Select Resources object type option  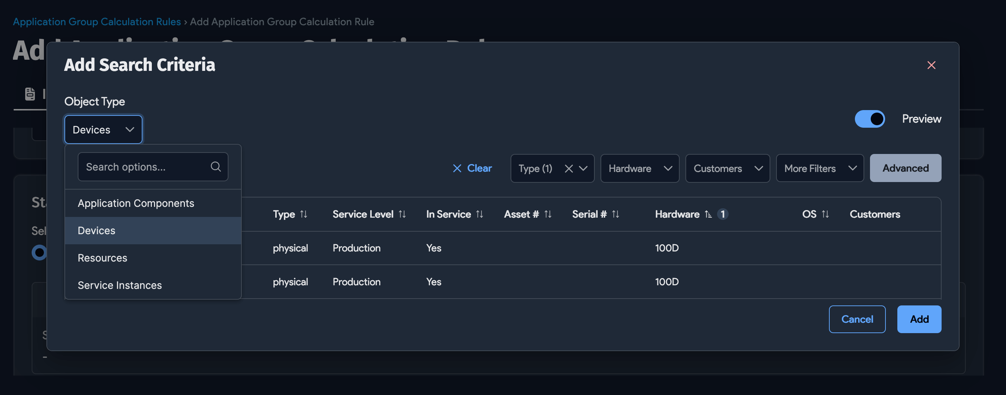pyautogui.click(x=102, y=258)
